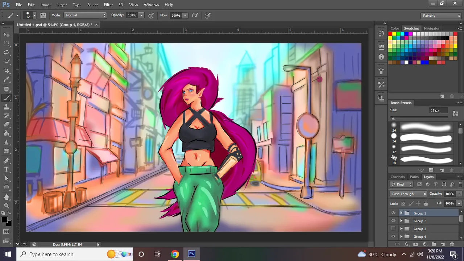The width and height of the screenshot is (464, 261).
Task: Select the Lasso tool
Action: tap(7, 53)
